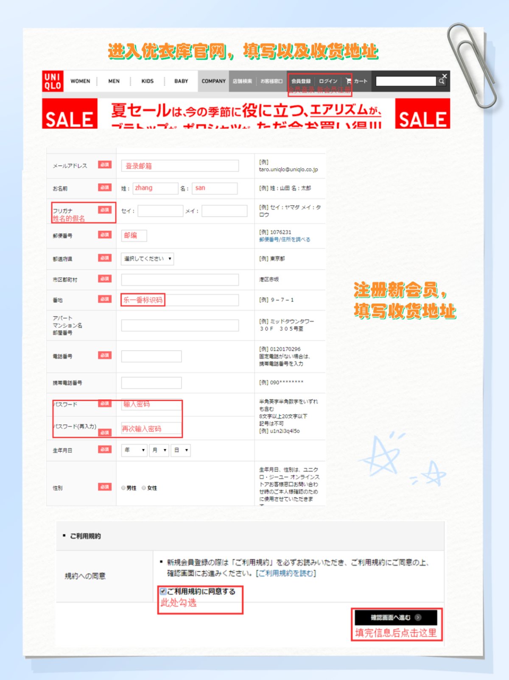Screen dimensions: 509x680
Task: Click 店舗検索 in header
Action: 242,81
